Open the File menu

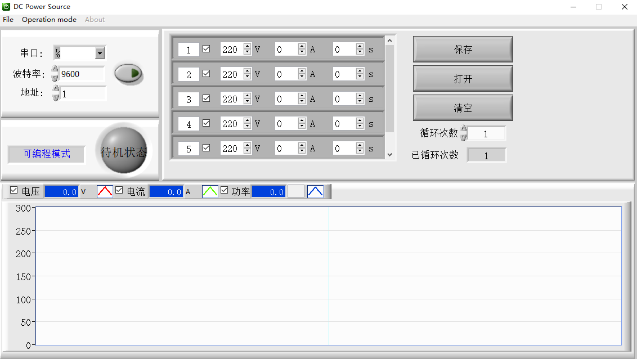pos(8,19)
